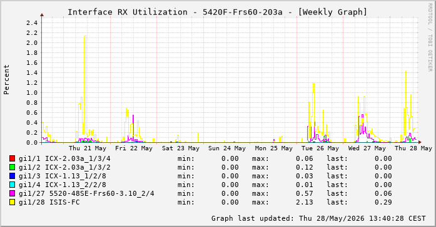Image resolution: width=436 pixels, height=227 pixels.
Task: Click the Thu 28 May axis label
Action: 413,148
